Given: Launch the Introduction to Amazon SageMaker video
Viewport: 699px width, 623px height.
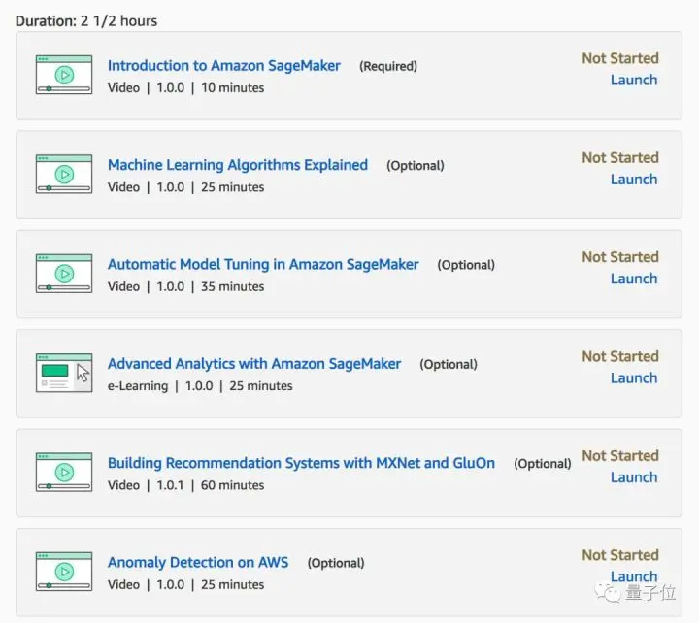Looking at the screenshot, I should [x=633, y=81].
